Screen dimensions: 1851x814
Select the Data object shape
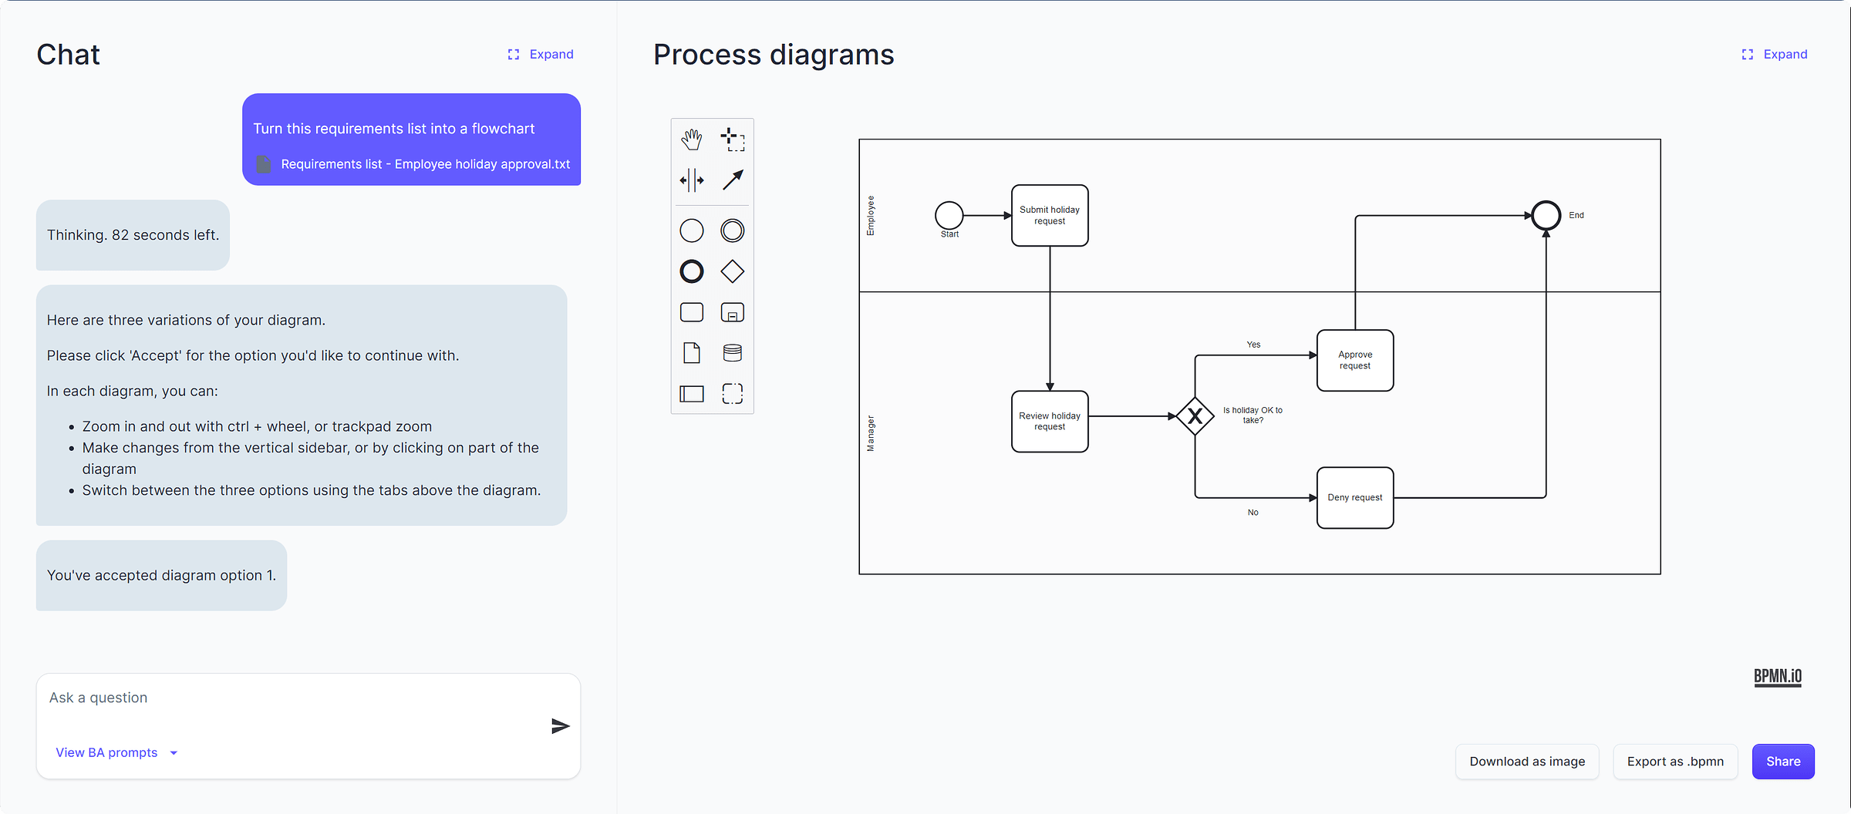pyautogui.click(x=692, y=352)
